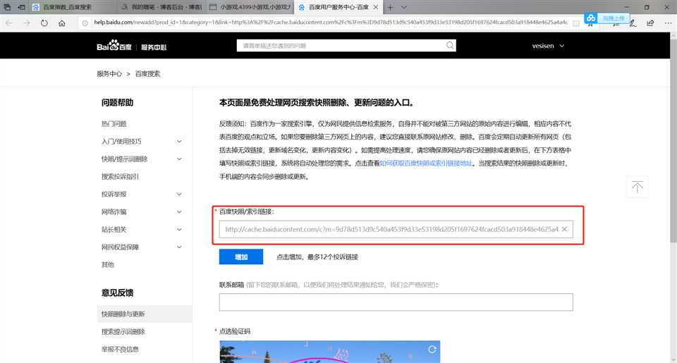Close the 百度用户服务中心 tab
The image size is (677, 363).
[376, 7]
